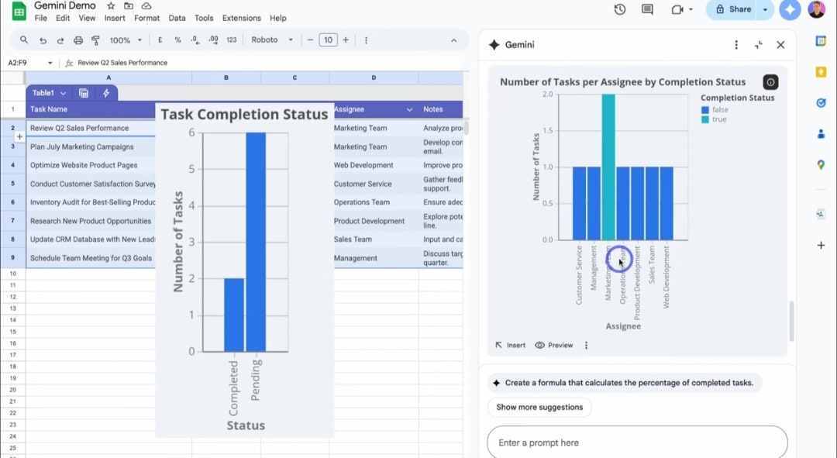Open the comments history icon
Image resolution: width=837 pixels, height=458 pixels.
pos(647,9)
